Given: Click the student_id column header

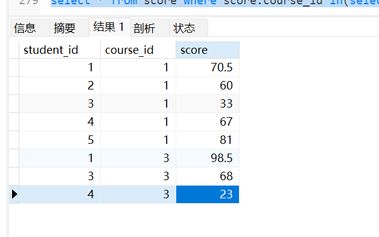Looking at the screenshot, I should coord(60,50).
